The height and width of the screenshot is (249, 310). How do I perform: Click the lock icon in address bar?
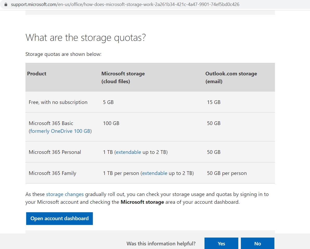tap(6, 4)
